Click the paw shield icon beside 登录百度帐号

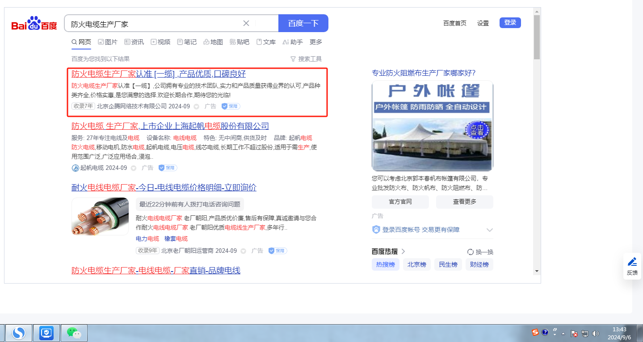click(x=376, y=230)
